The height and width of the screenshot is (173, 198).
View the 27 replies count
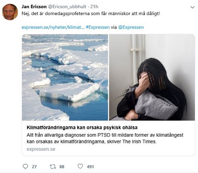pos(34,167)
